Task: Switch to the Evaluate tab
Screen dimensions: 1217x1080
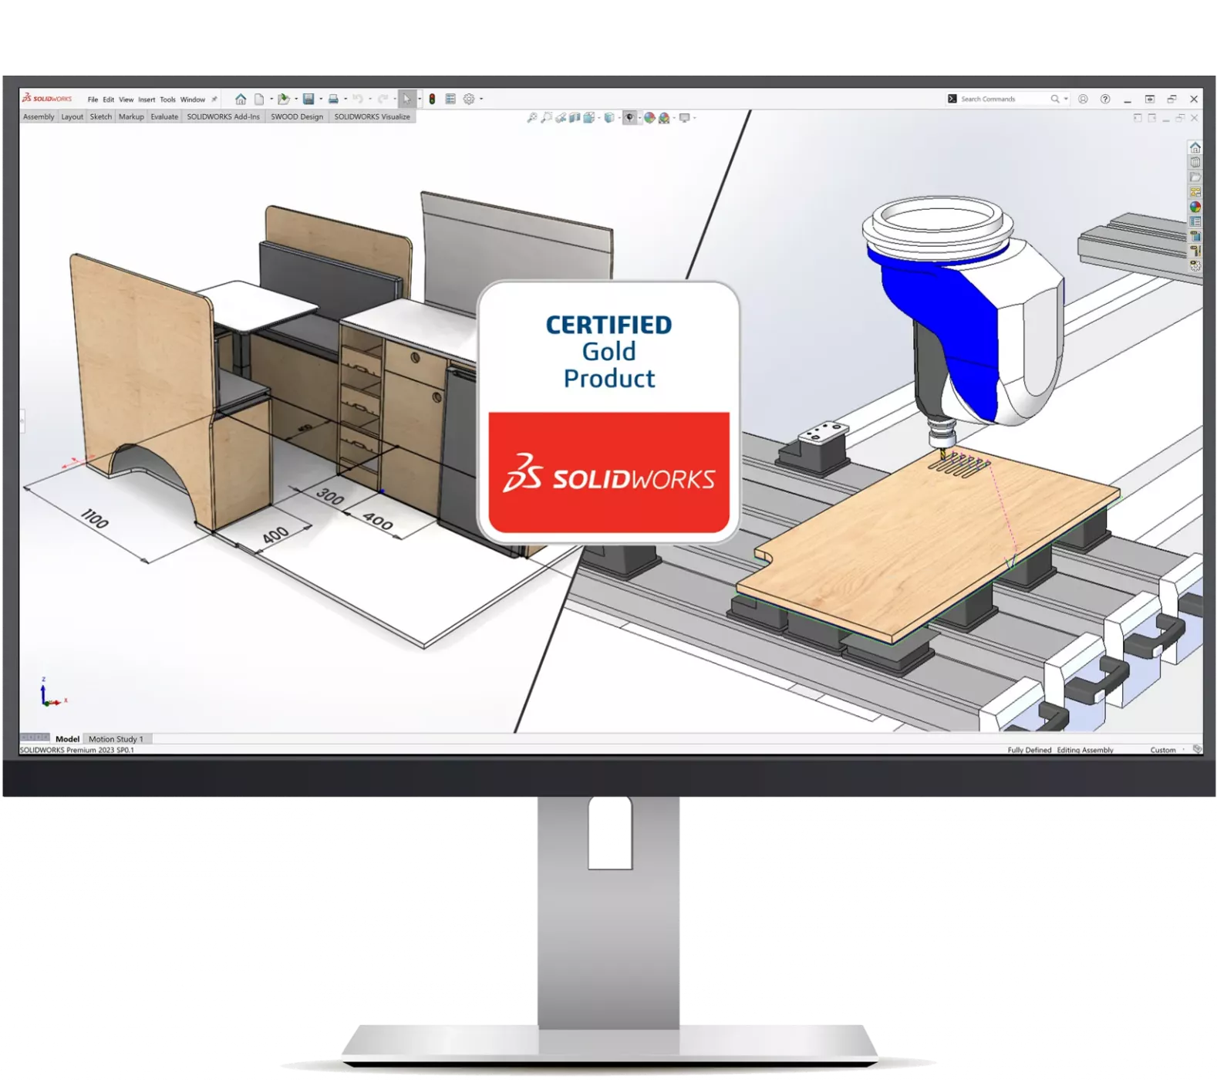Action: 164,117
